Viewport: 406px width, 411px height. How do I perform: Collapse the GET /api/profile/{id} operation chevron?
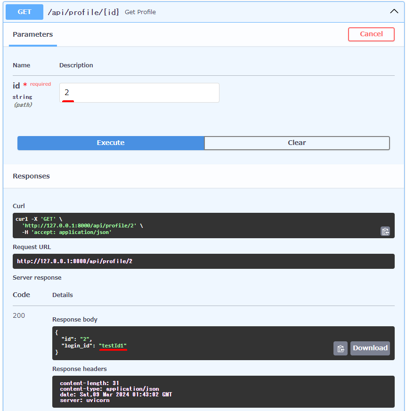(394, 11)
